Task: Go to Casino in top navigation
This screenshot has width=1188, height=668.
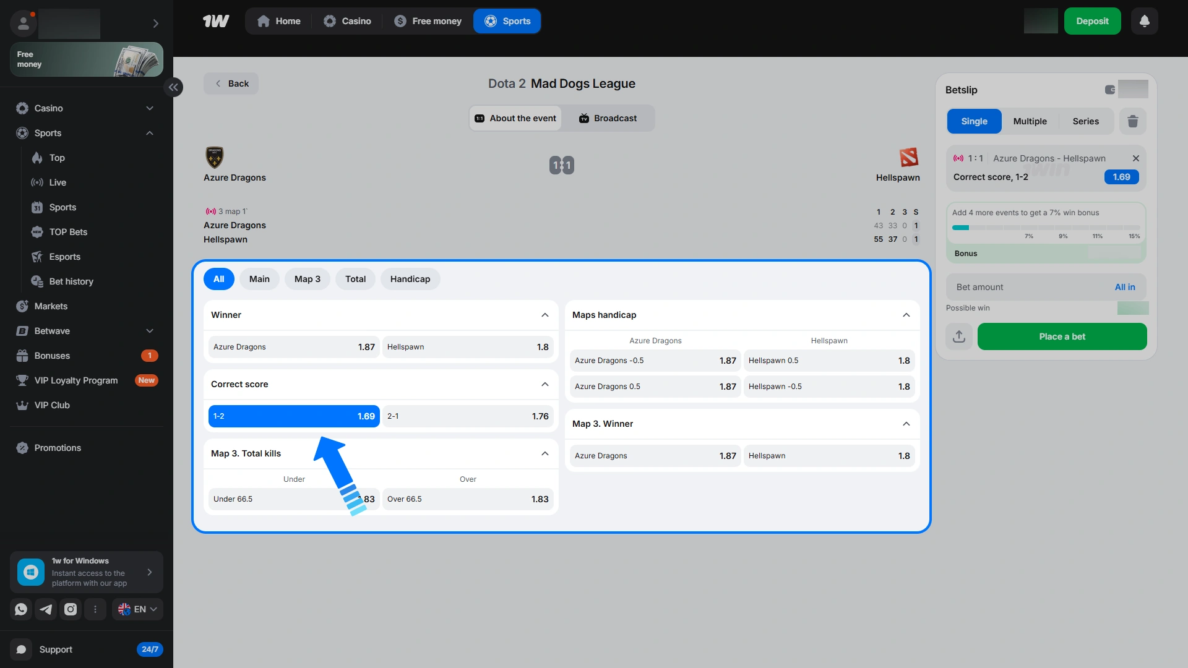Action: click(347, 21)
